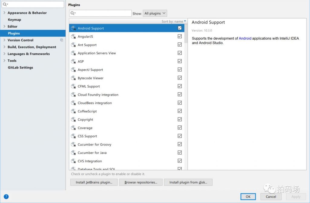Select the Cloud Foundry integration row
This screenshot has width=310, height=203.
tap(127, 95)
